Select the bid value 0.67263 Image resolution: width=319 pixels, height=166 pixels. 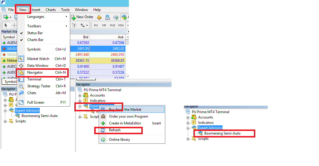coord(83,43)
